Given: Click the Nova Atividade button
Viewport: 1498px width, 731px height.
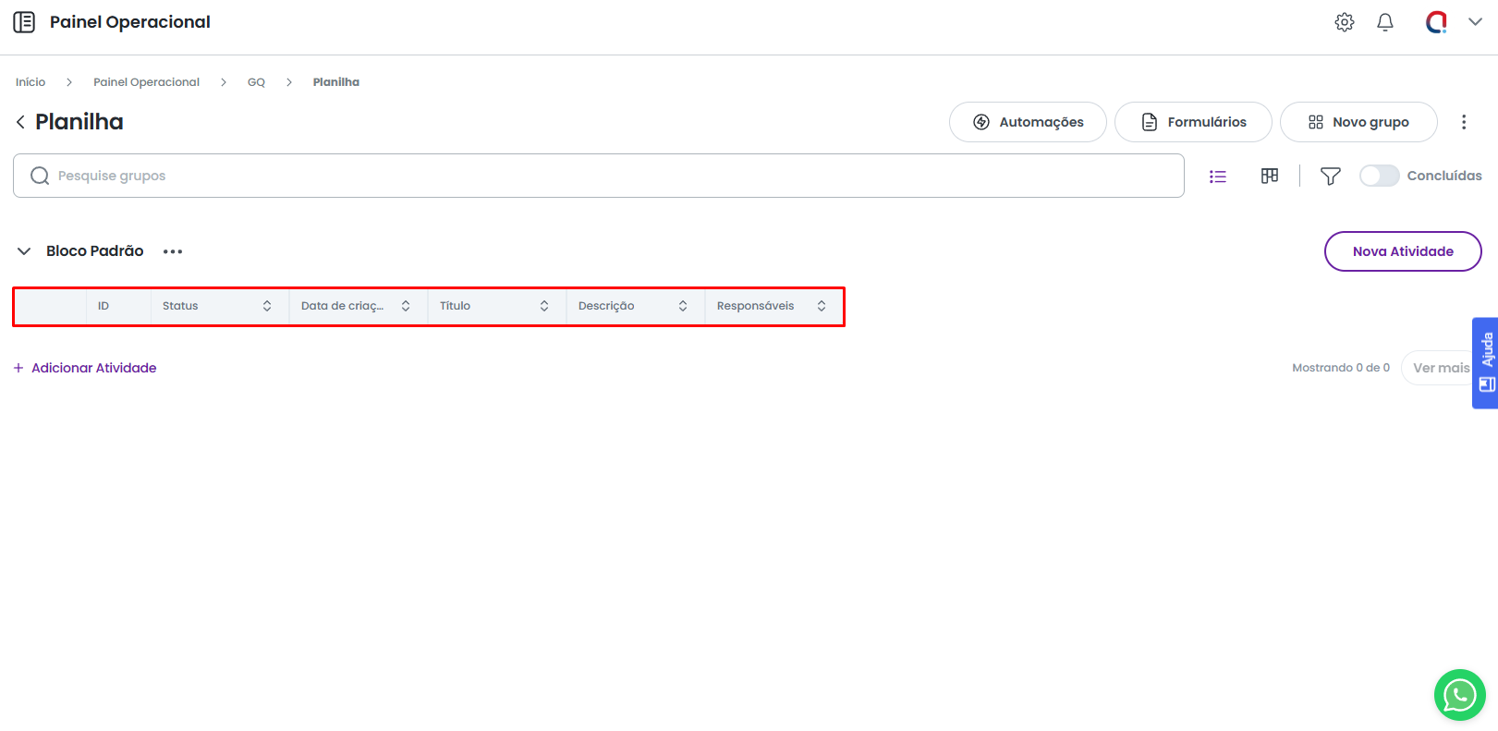Looking at the screenshot, I should click(x=1402, y=251).
